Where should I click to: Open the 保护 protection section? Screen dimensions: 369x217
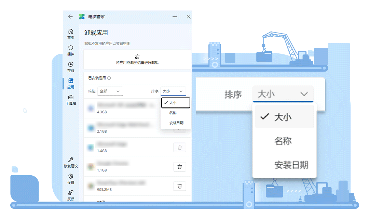coord(71,51)
